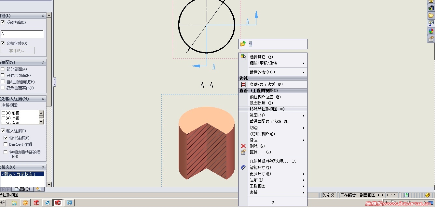Expand context menu with bottom chevron
437x208 pixels.
273,202
